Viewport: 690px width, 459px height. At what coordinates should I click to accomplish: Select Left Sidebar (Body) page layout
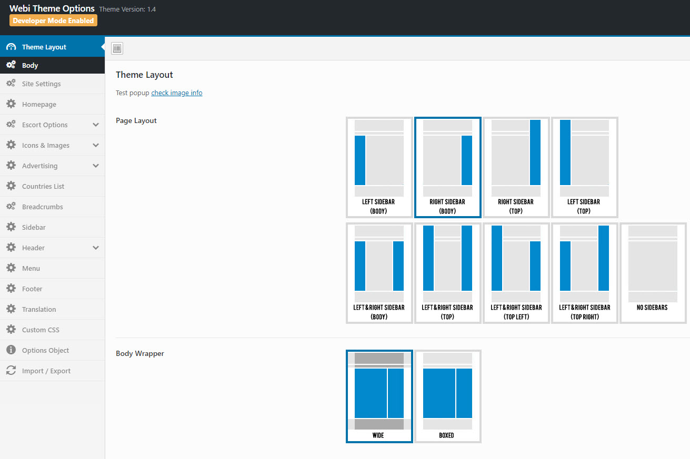[379, 167]
